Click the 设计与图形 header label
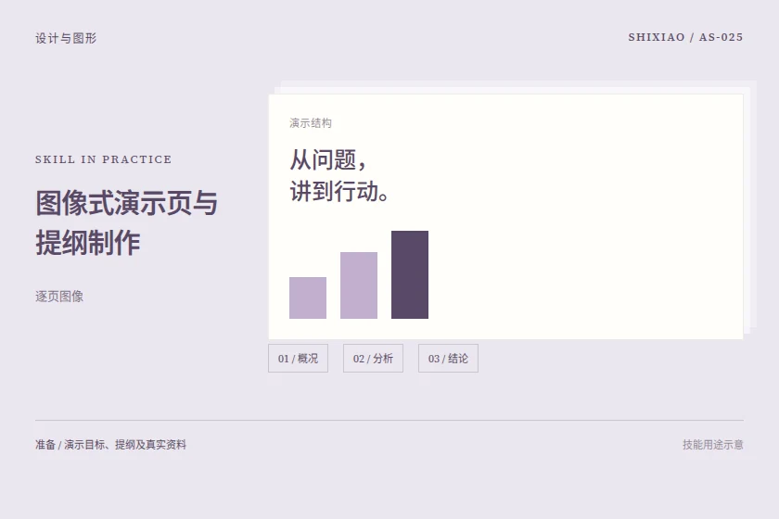This screenshot has width=779, height=519. click(x=66, y=38)
